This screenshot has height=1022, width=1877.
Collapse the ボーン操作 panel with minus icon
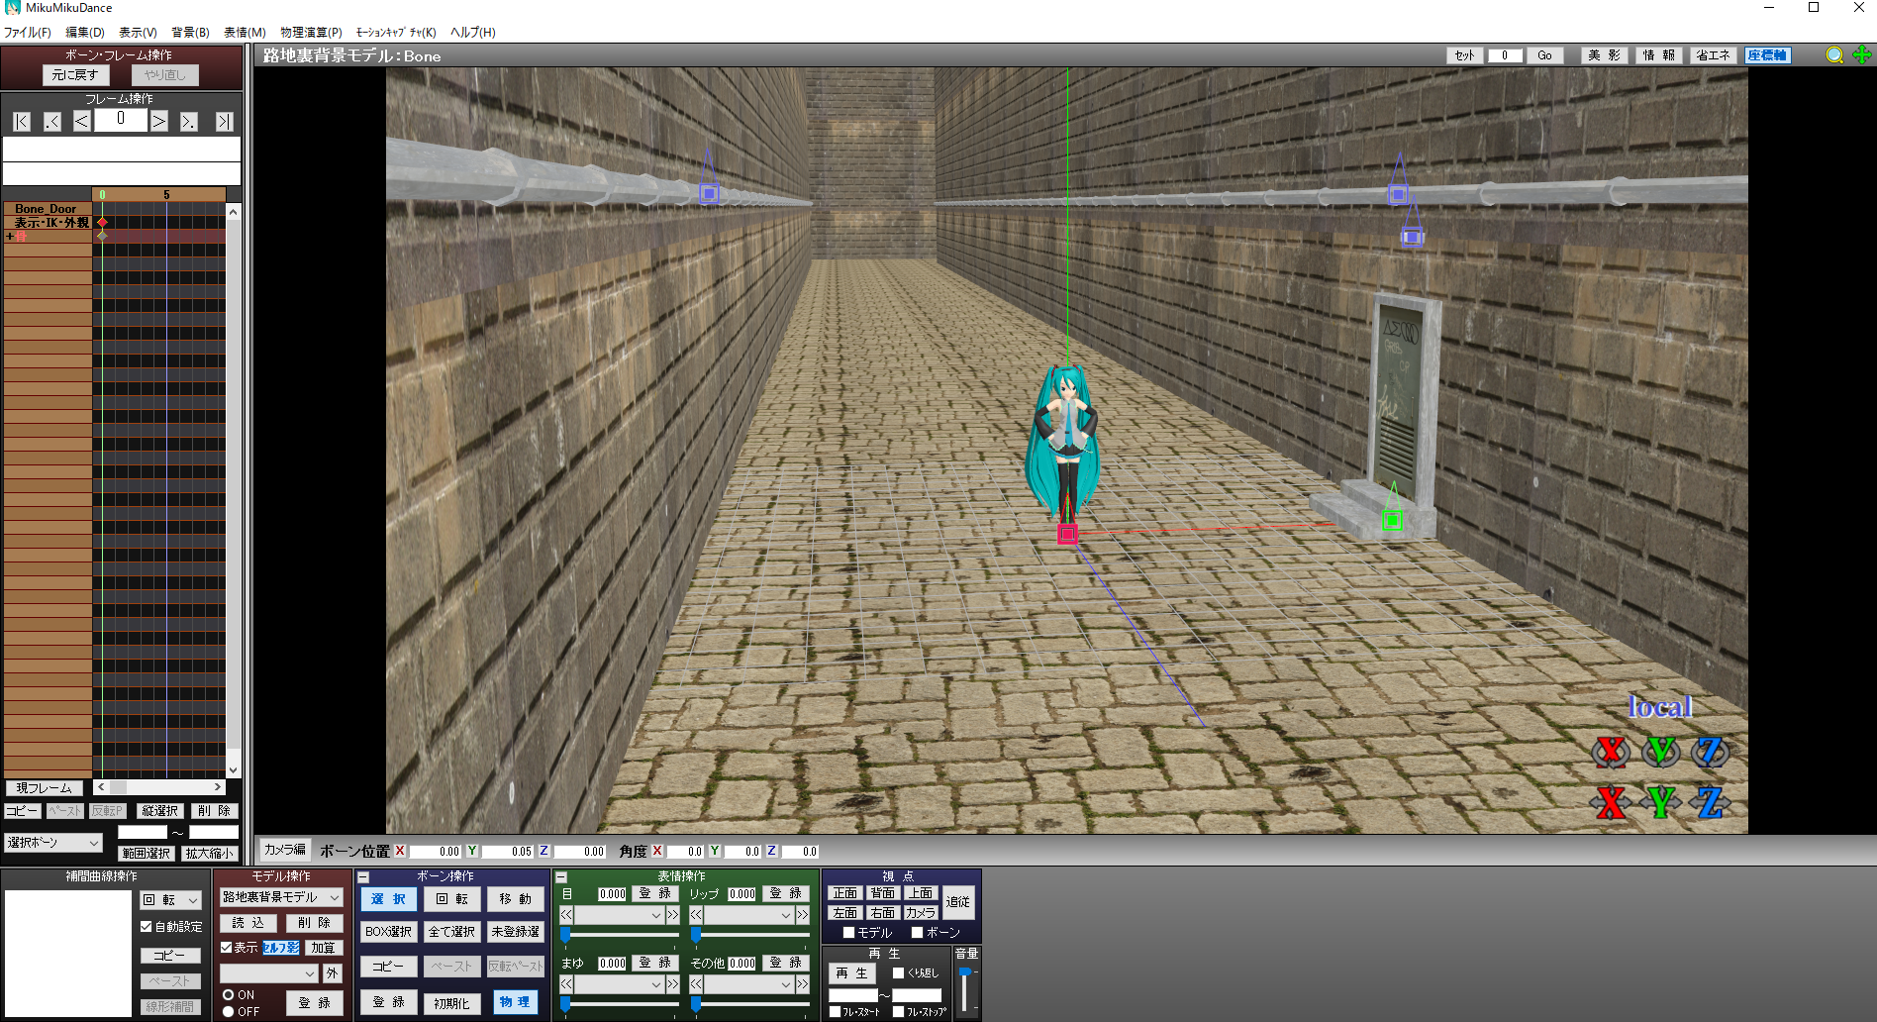[363, 877]
